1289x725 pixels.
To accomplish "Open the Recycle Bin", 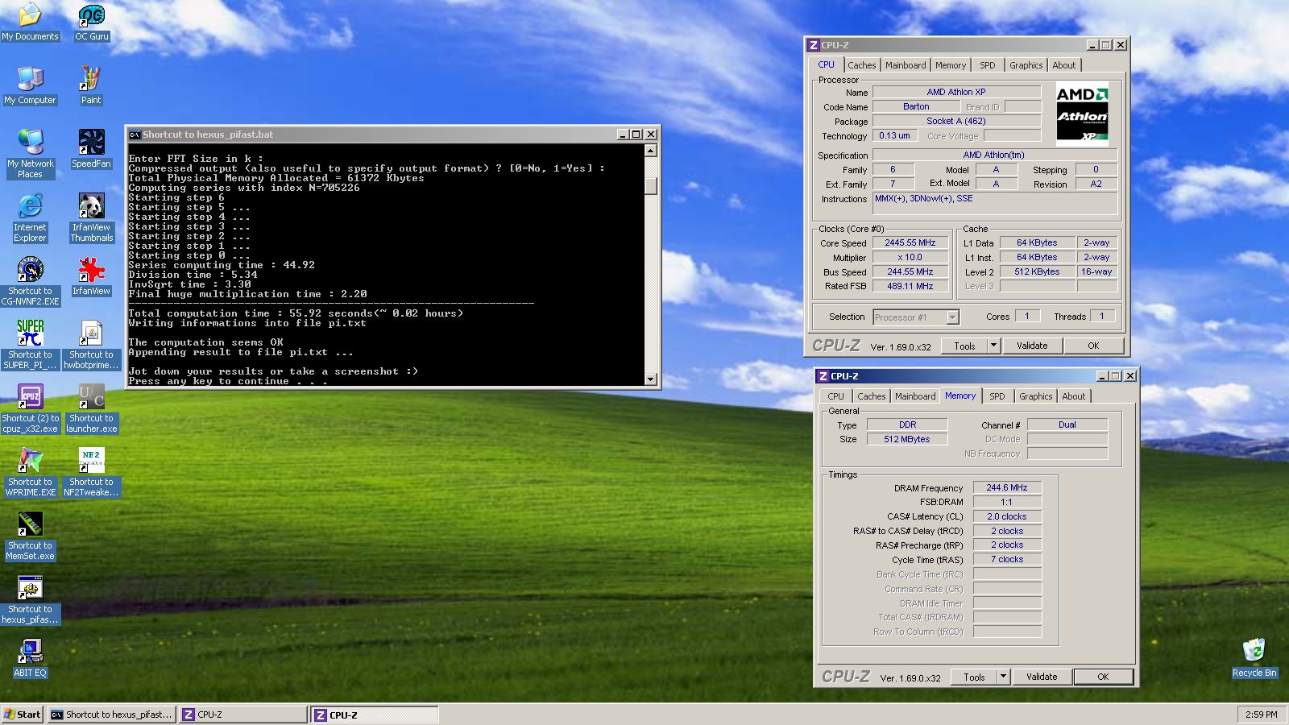I will pos(1254,658).
